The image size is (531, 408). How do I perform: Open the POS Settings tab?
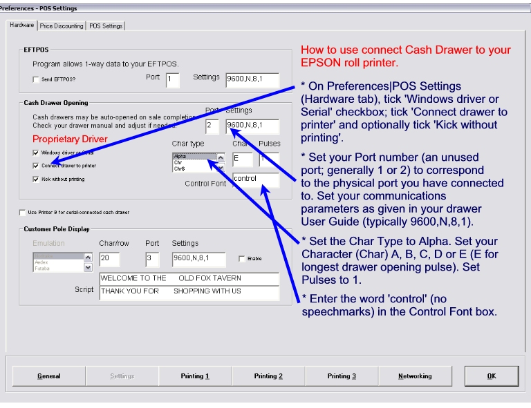coord(105,26)
